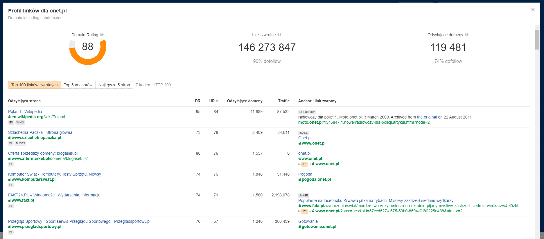Click 'the original' link in the Wikipedia anchor
This screenshot has width=544, height=239.
427,117
